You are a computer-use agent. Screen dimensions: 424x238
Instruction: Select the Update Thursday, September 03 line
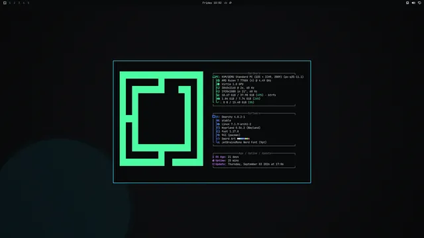[248, 164]
